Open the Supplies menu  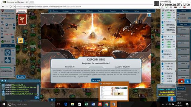113,11
